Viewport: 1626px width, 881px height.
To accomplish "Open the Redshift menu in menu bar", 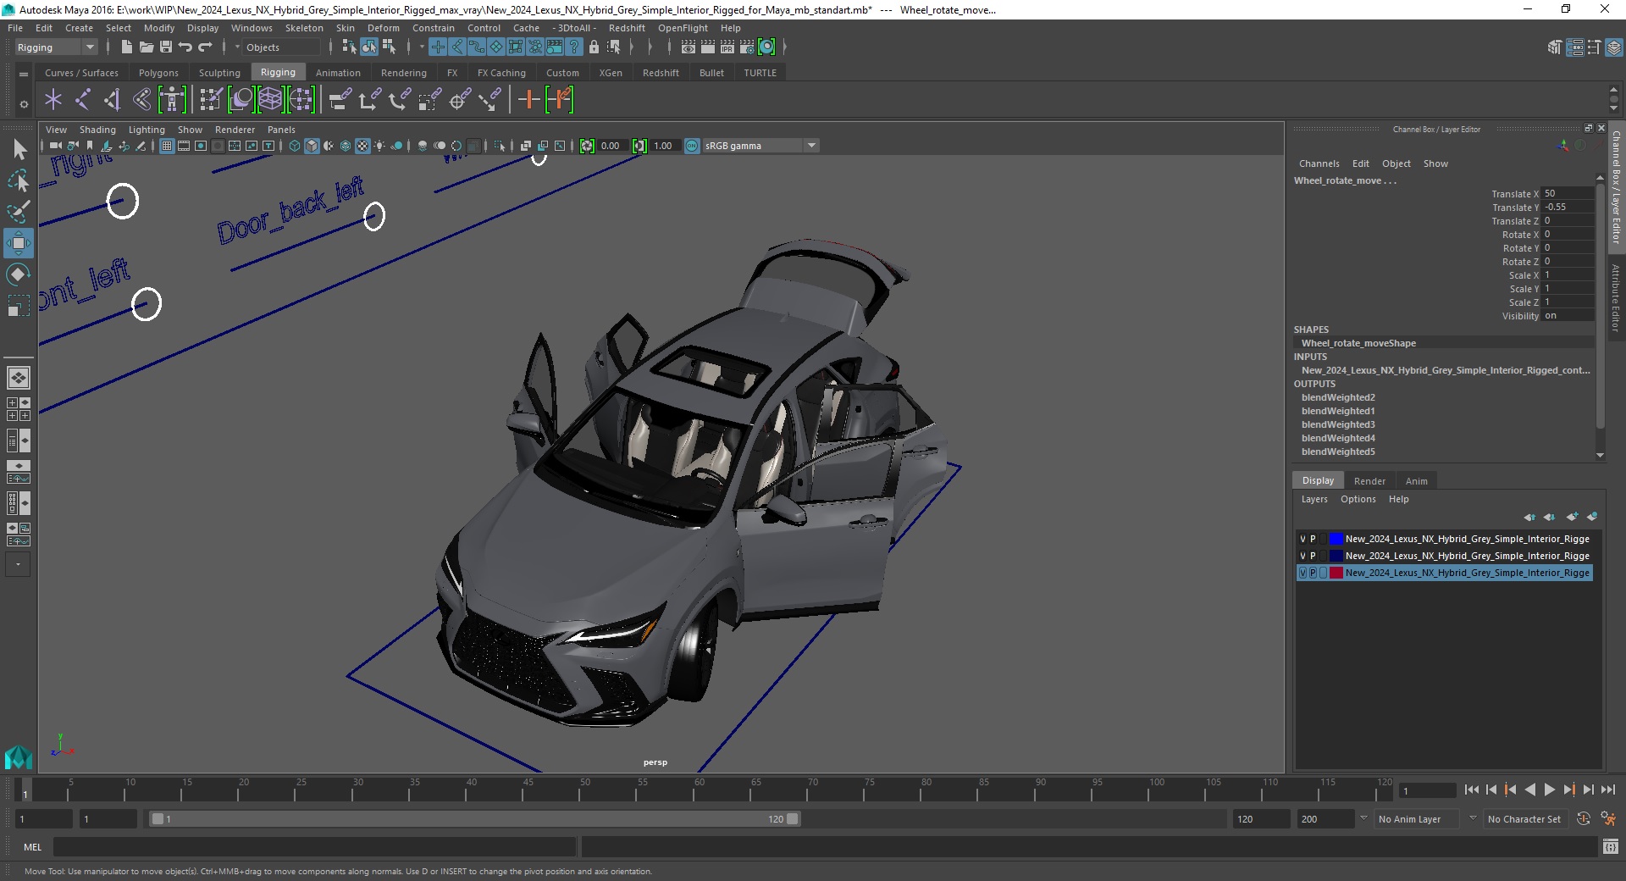I will [627, 28].
